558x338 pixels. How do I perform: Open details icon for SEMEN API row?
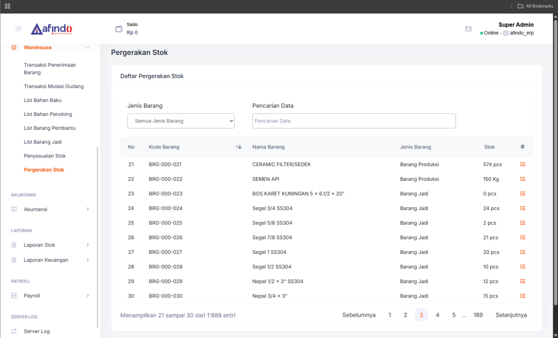pyautogui.click(x=523, y=179)
